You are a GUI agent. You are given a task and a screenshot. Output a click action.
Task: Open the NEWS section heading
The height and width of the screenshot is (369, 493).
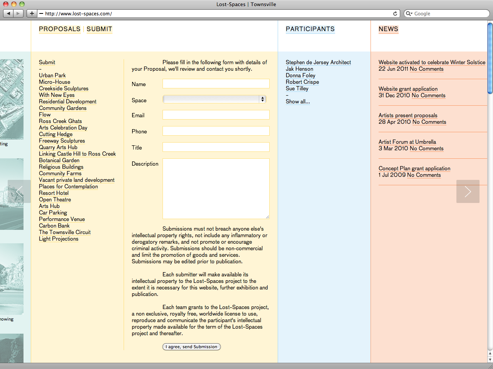click(388, 29)
